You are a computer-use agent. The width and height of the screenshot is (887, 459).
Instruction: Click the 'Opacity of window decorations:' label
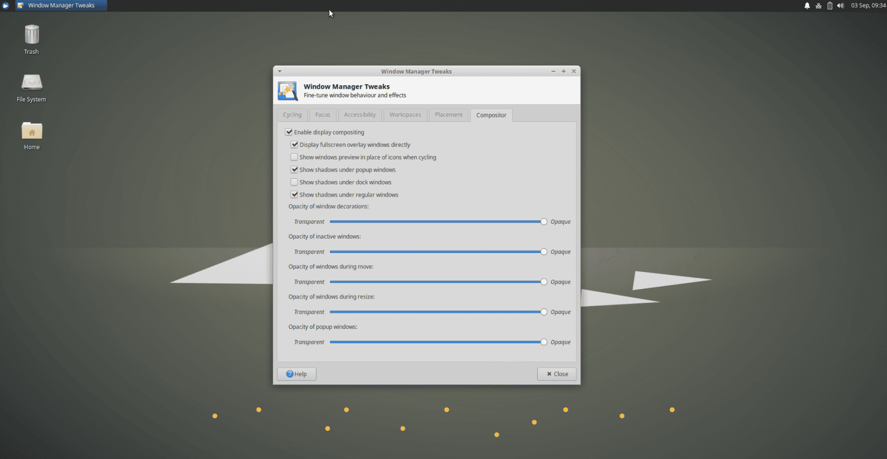(328, 207)
